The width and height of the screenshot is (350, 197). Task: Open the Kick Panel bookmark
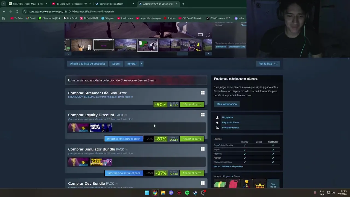tap(70, 18)
